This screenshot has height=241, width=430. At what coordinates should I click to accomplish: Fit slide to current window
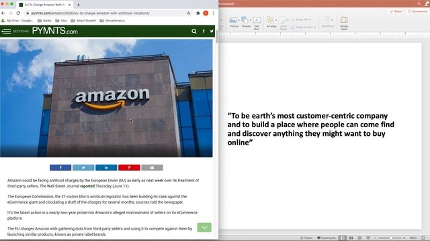point(423,238)
